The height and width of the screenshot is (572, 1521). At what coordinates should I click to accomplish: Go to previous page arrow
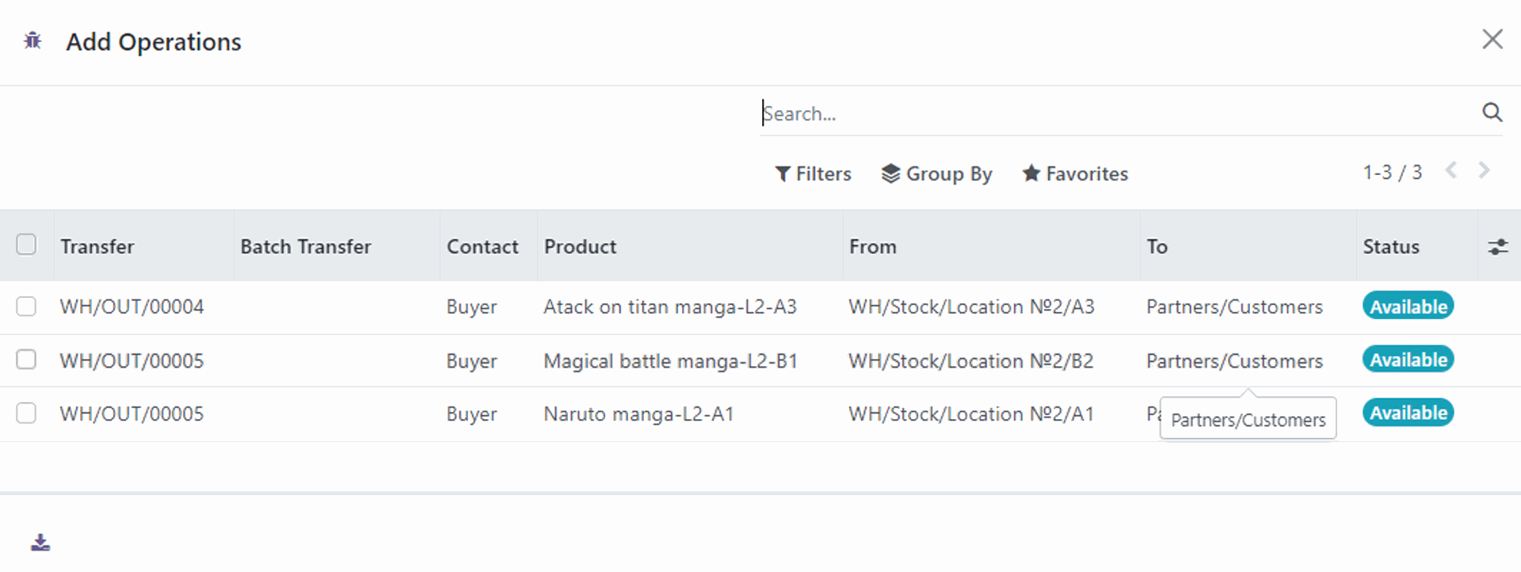tap(1450, 171)
